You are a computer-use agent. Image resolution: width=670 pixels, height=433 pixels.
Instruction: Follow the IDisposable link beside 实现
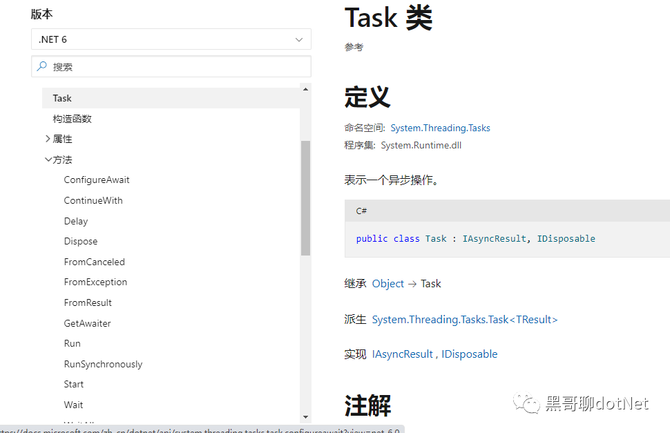click(x=470, y=354)
